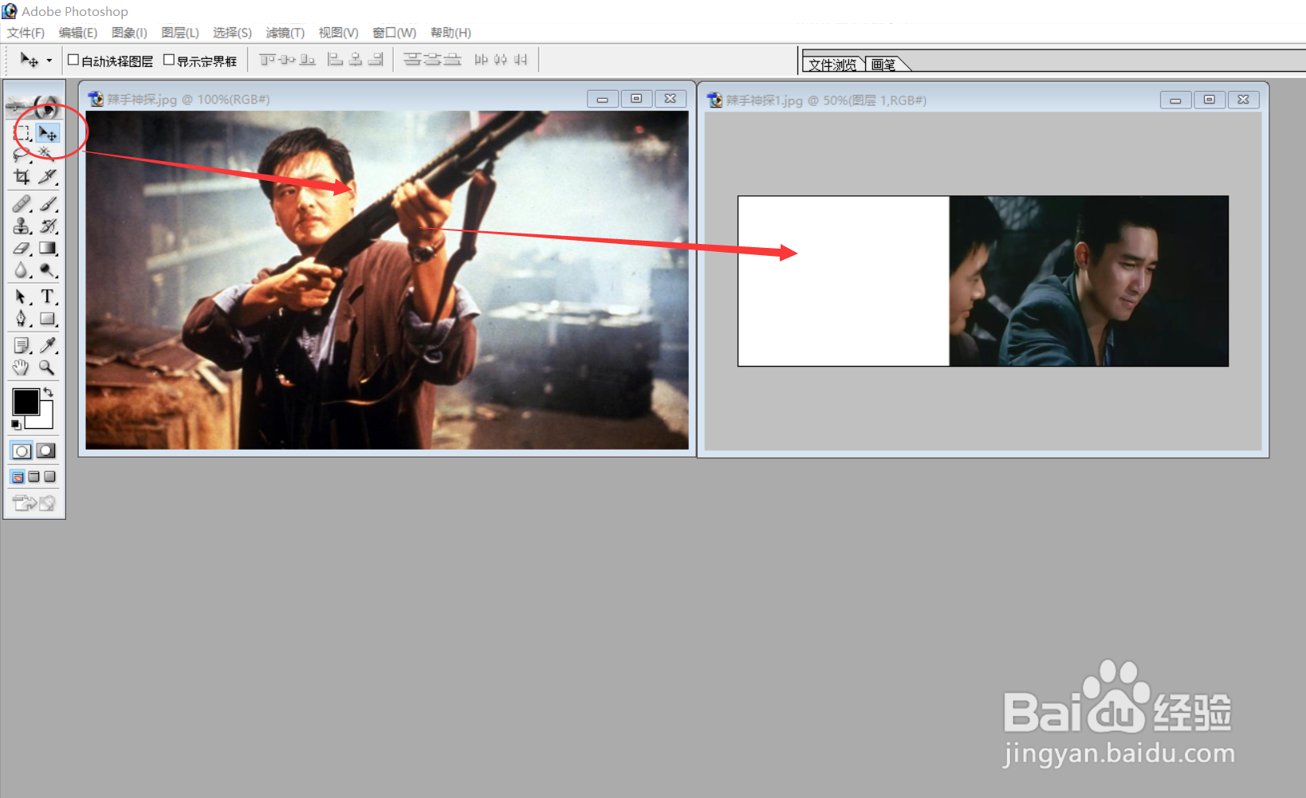Maximize the 辣手神探.jpg document window
1306x798 pixels.
[x=636, y=99]
